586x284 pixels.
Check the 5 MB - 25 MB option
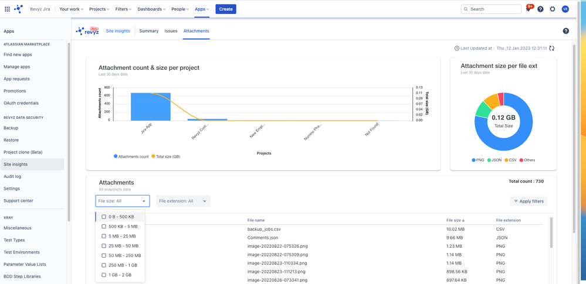pos(104,236)
